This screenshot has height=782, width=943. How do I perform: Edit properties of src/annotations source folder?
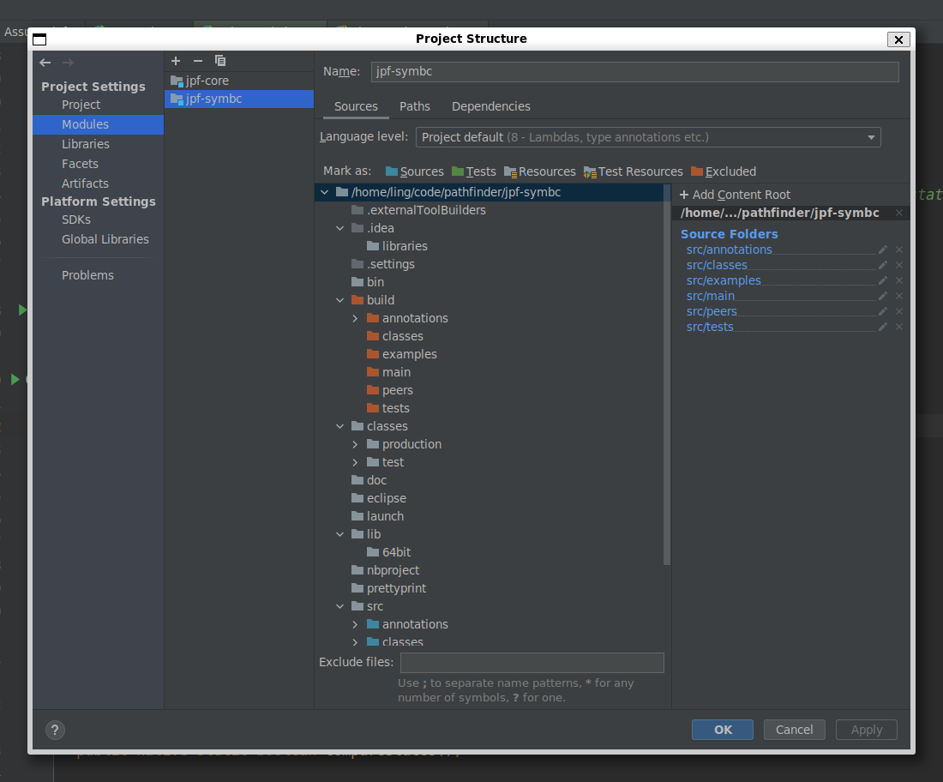[883, 250]
